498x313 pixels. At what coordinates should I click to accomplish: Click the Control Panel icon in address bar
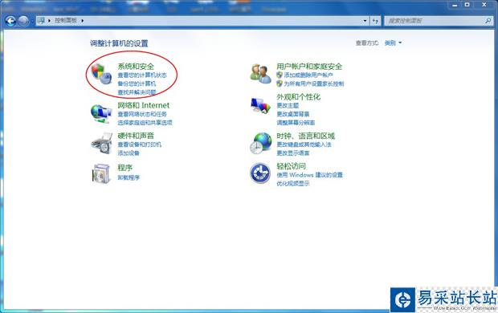click(x=41, y=21)
